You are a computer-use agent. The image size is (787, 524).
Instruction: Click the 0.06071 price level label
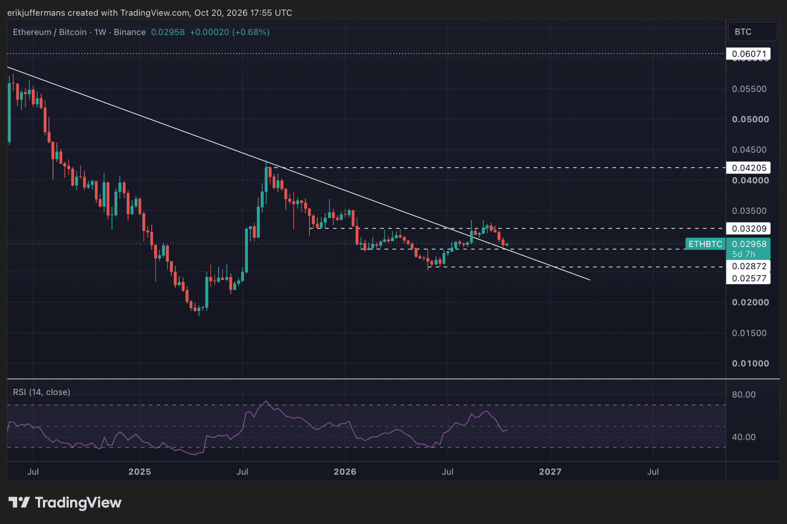click(x=748, y=54)
